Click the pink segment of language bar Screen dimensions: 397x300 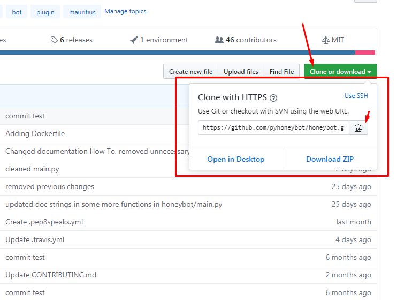pos(365,52)
